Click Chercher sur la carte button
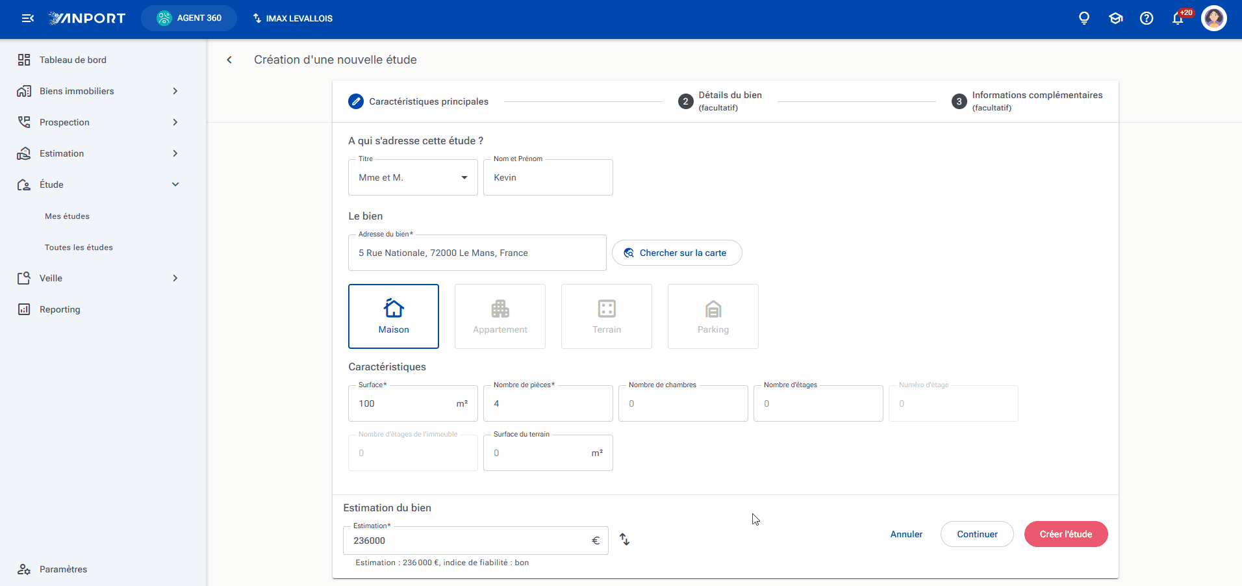 pos(677,253)
